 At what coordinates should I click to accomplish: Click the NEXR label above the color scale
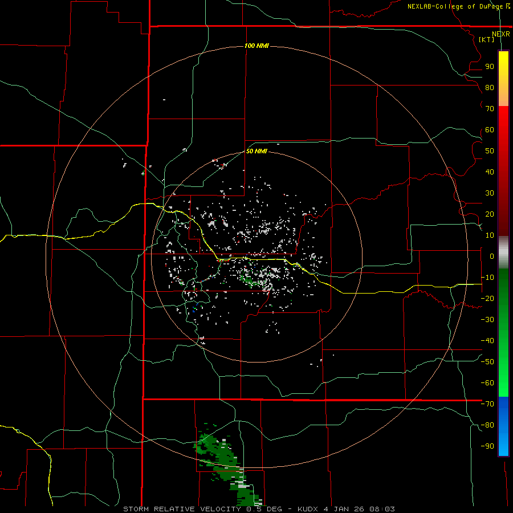[501, 34]
